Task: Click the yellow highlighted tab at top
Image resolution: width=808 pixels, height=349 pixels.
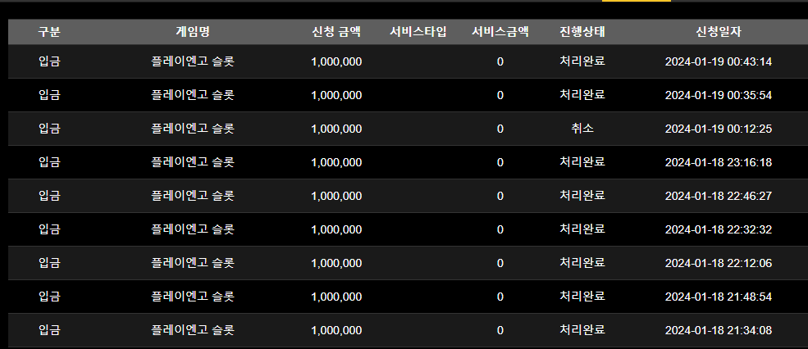Action: 637,1
